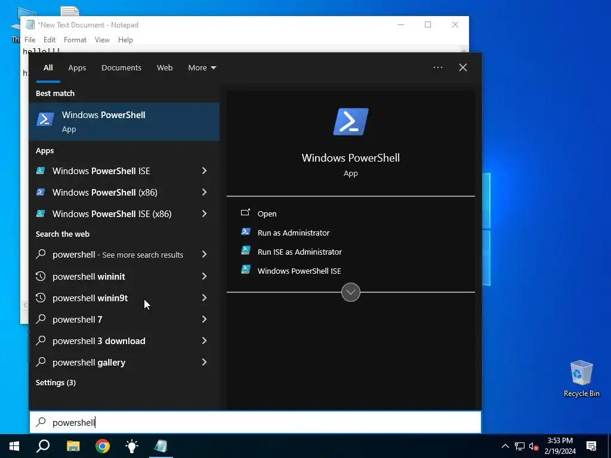Open File Explorer from the taskbar

[73, 446]
